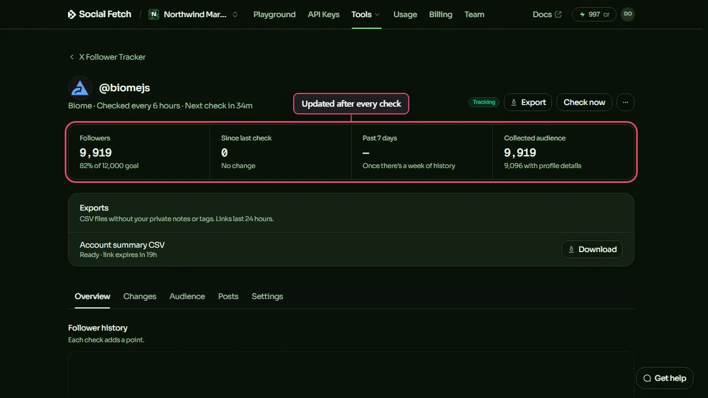Viewport: 708px width, 398px height.
Task: Go to the Team page
Action: pos(475,14)
